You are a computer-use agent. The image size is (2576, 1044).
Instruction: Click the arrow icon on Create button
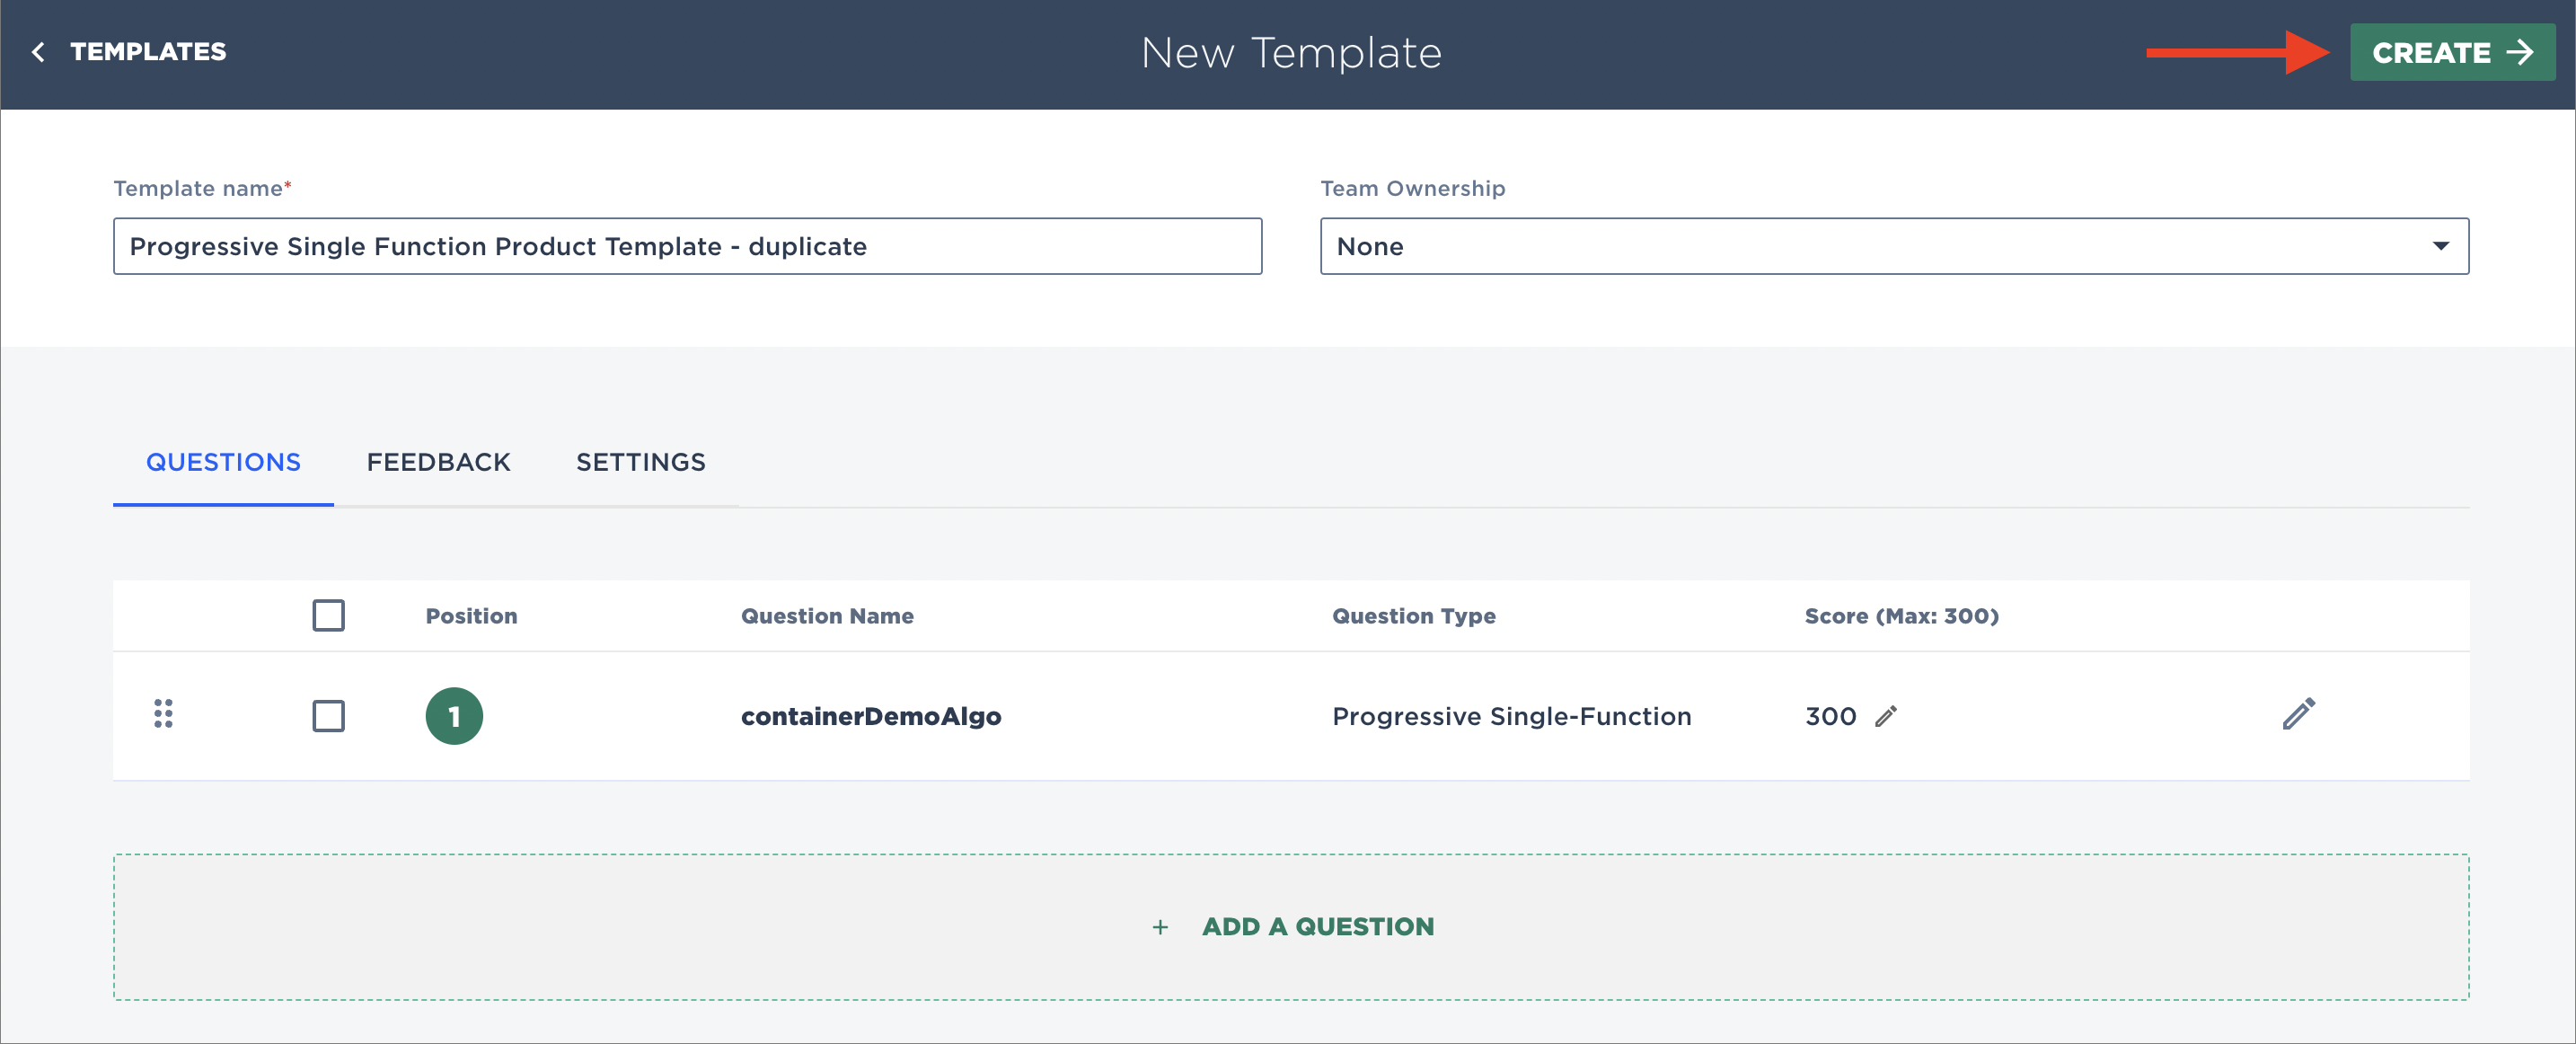point(2520,52)
